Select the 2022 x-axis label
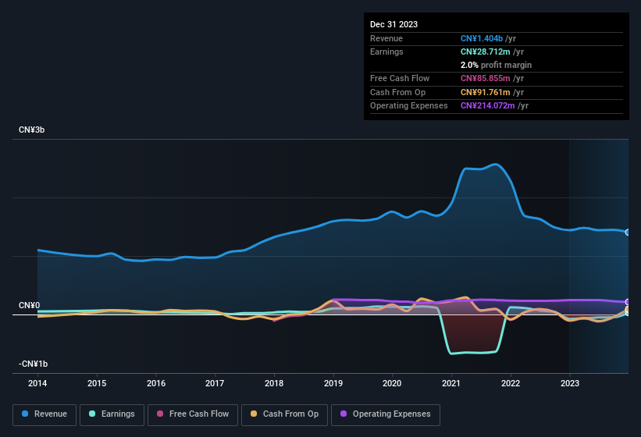Viewport: 641px width, 437px height. 511,383
